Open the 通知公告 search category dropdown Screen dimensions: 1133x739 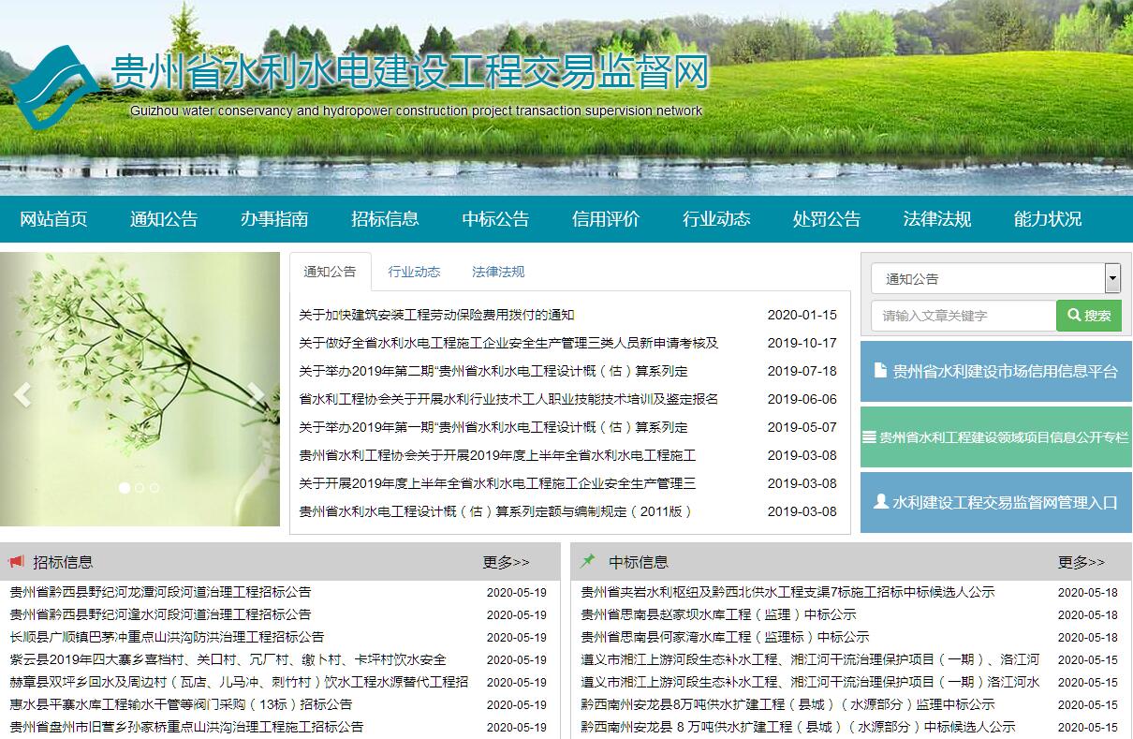point(995,278)
